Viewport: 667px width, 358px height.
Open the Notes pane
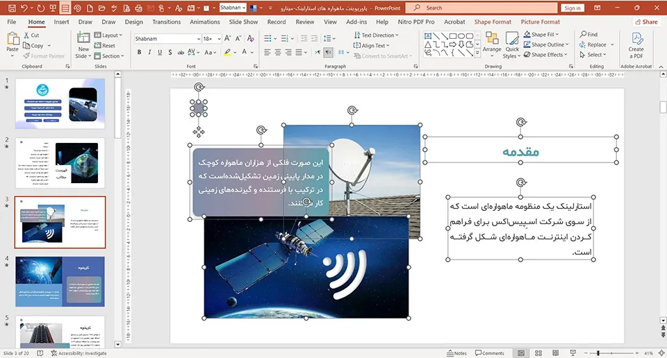(x=457, y=353)
